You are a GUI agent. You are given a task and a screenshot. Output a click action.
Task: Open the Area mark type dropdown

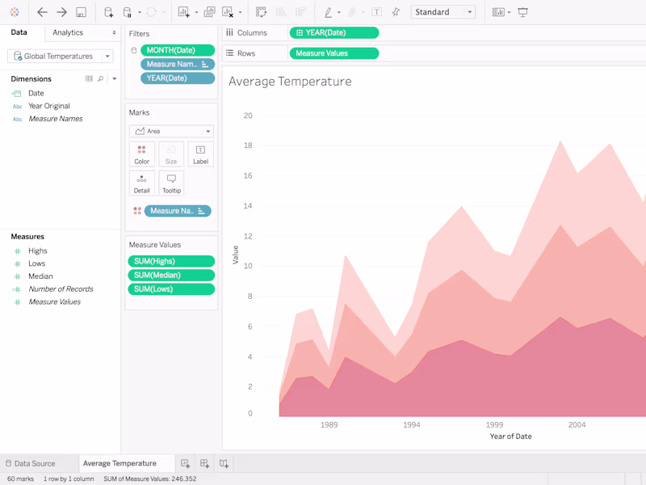pyautogui.click(x=171, y=131)
